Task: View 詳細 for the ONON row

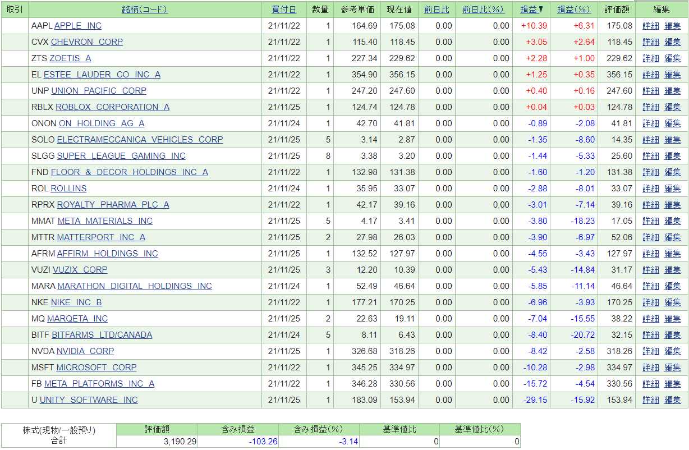Action: [x=651, y=123]
